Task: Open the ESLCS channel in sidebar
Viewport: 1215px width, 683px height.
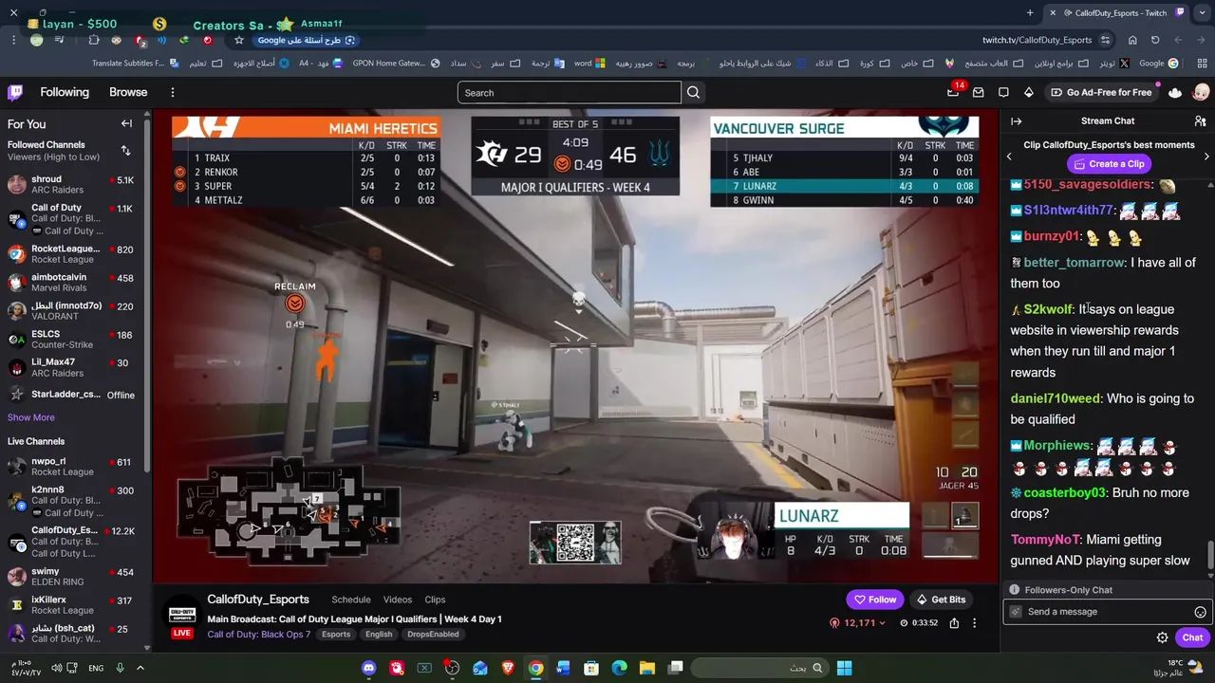Action: pyautogui.click(x=73, y=339)
